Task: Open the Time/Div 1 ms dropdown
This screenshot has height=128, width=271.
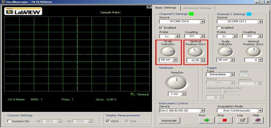Action: click(177, 94)
